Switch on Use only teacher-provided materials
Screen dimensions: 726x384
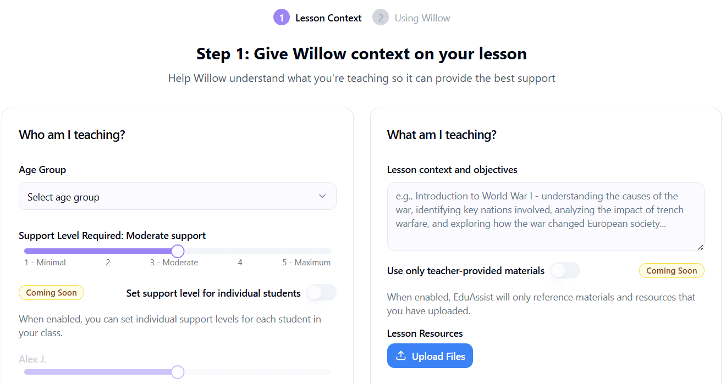click(565, 270)
